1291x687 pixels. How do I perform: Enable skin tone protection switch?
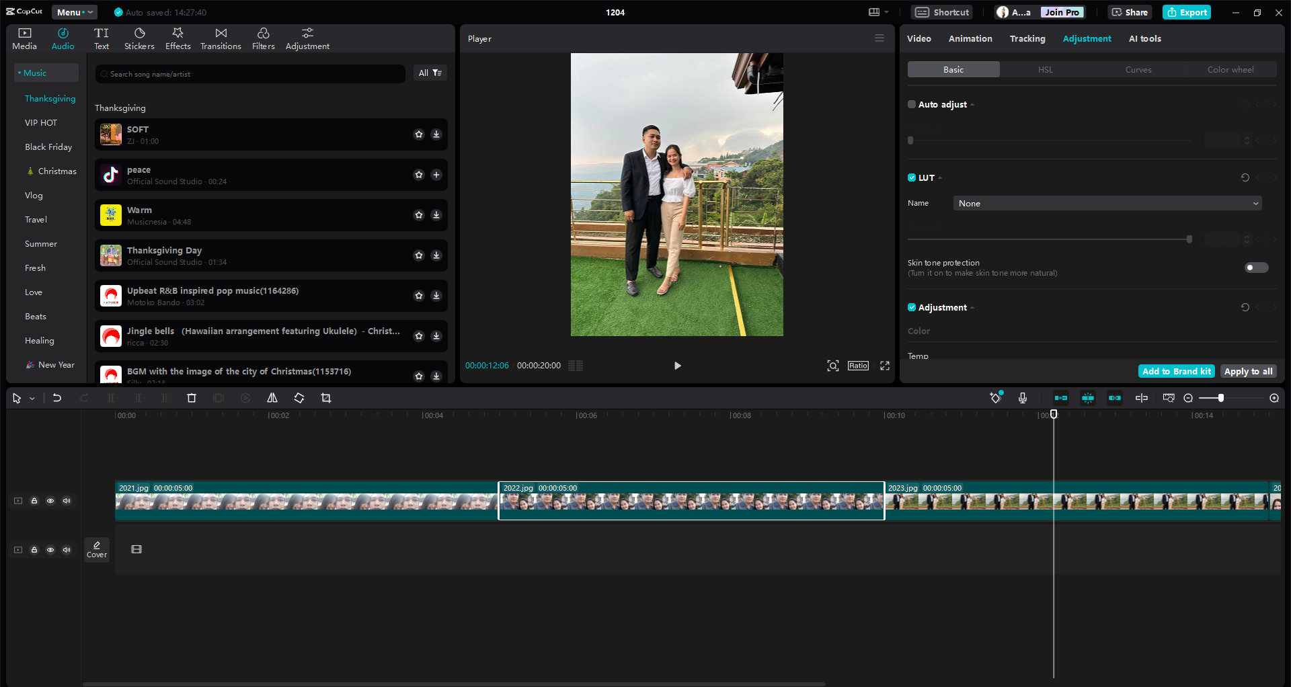[x=1255, y=268]
